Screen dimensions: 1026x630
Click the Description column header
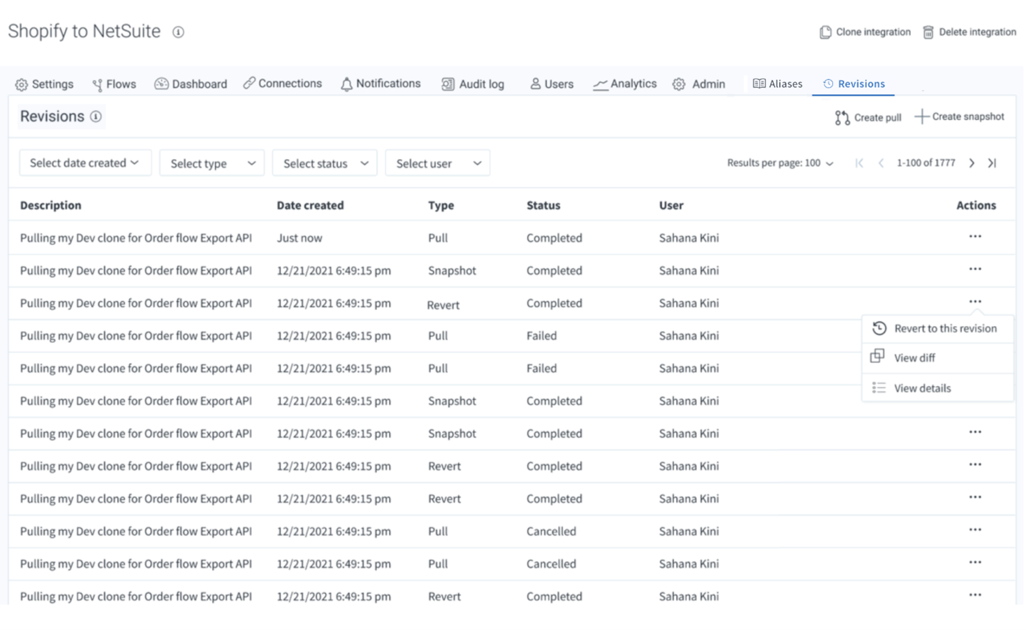[x=51, y=205]
